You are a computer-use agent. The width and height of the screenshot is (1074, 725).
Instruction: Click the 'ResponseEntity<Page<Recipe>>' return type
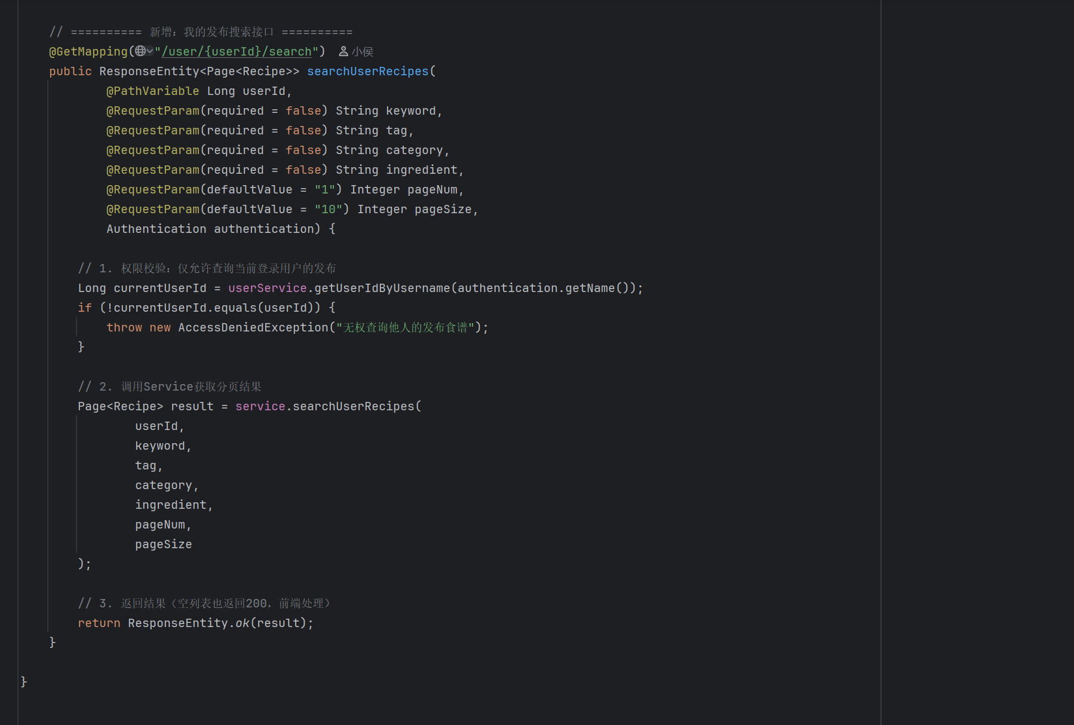pyautogui.click(x=200, y=72)
